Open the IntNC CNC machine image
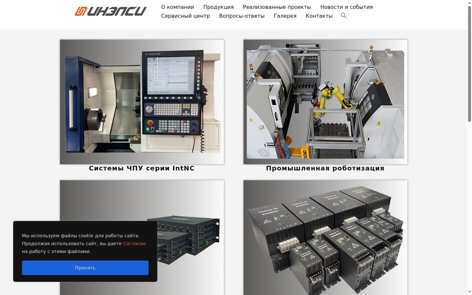Viewport: 472px width, 295px height. 142,102
